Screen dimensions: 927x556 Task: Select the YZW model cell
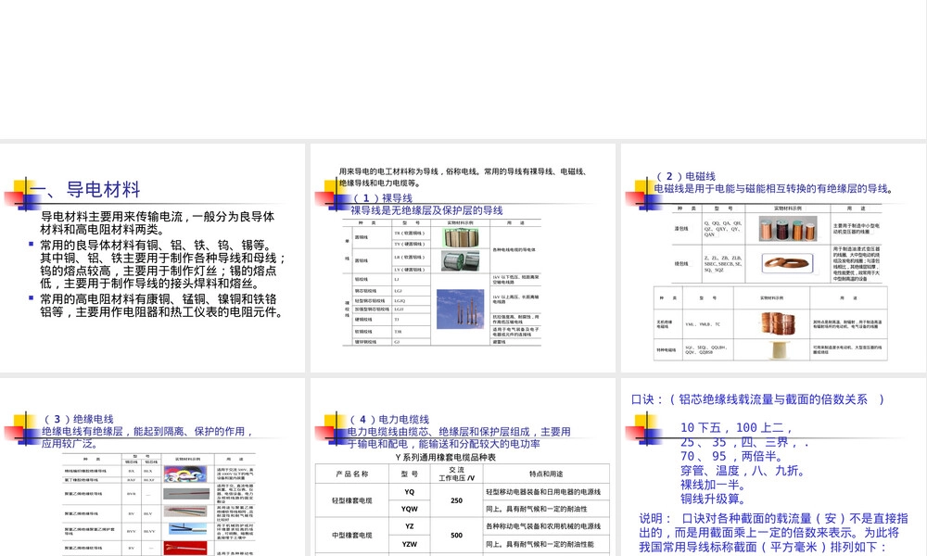[409, 544]
